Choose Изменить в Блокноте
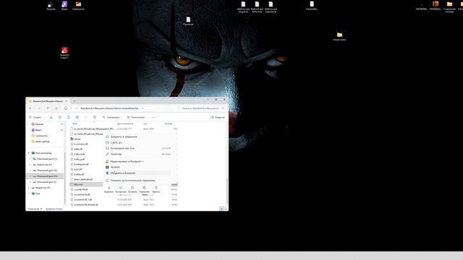The width and height of the screenshot is (463, 260). [x=137, y=173]
